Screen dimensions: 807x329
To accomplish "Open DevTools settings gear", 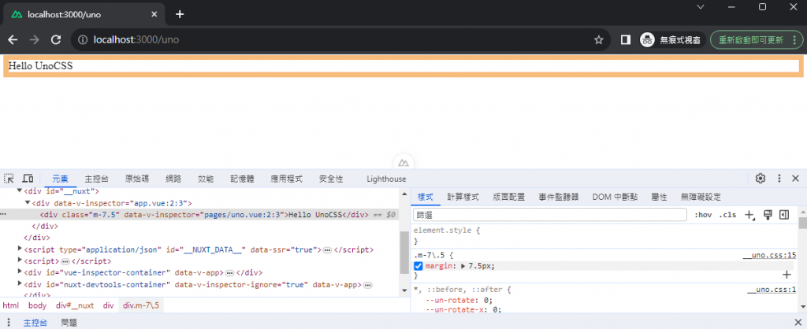I will (x=761, y=179).
